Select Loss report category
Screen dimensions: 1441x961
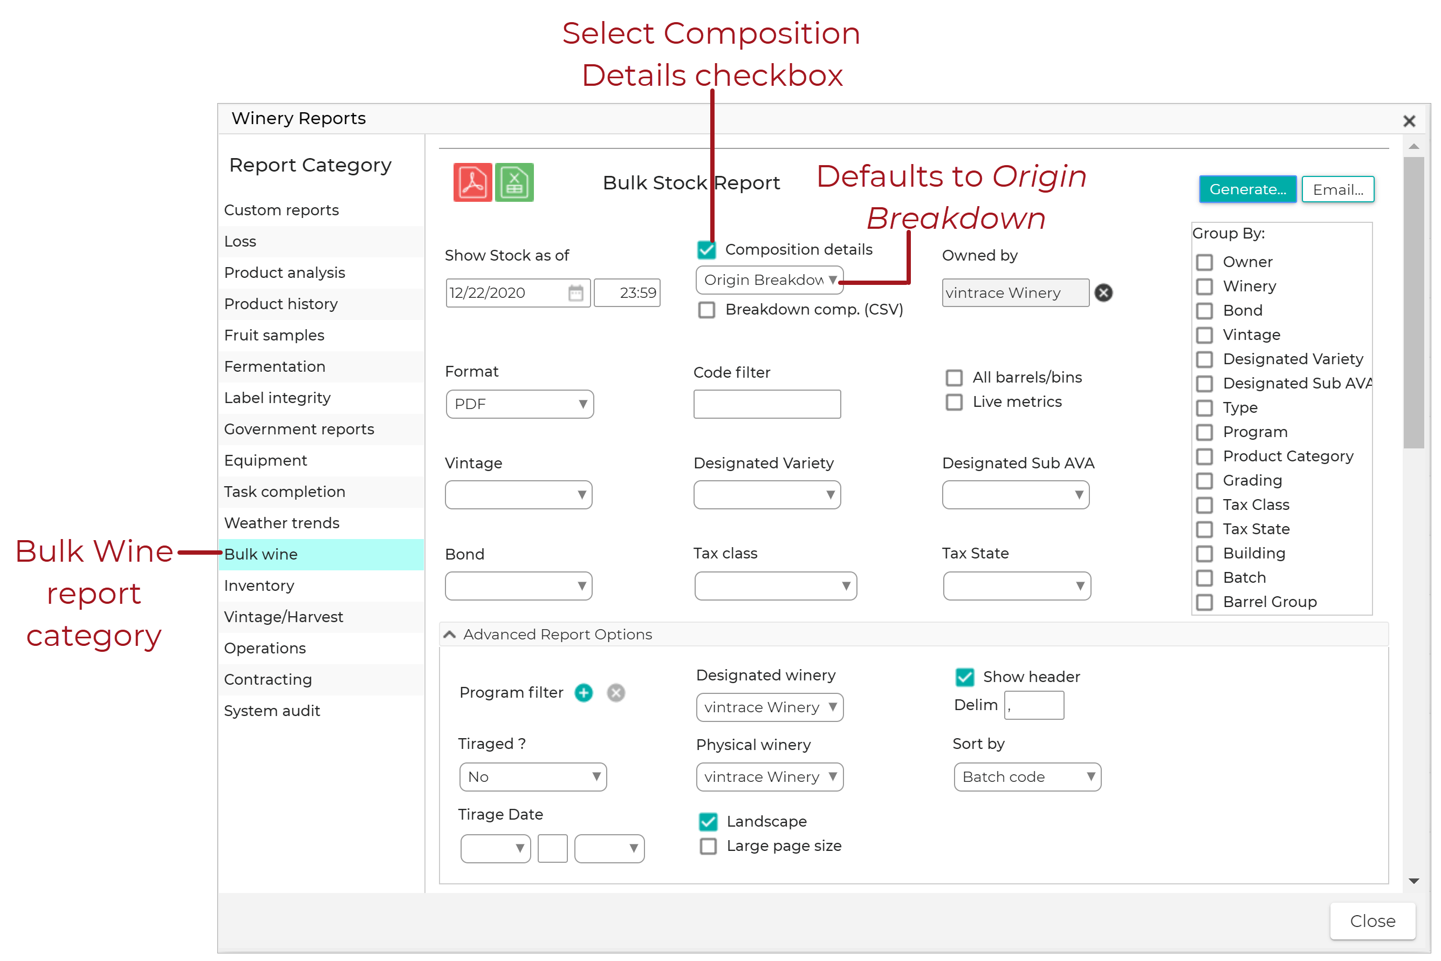320,242
